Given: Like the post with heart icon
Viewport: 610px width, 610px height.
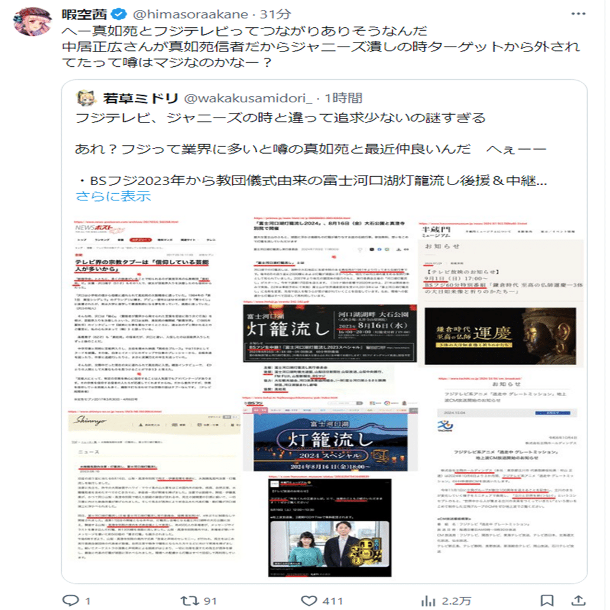Looking at the screenshot, I should click(309, 601).
